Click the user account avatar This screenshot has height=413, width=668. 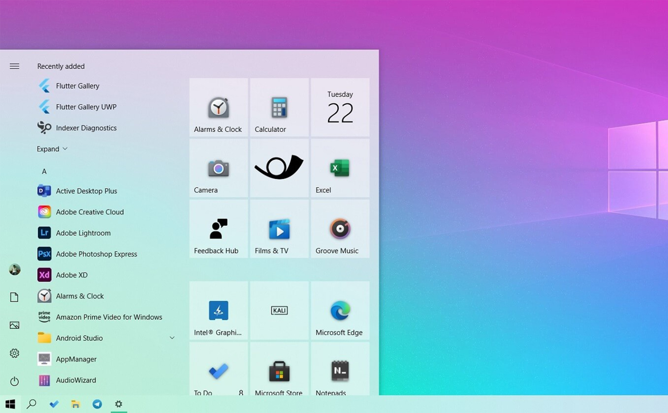point(14,269)
